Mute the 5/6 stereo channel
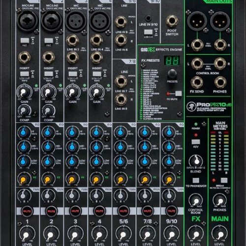This screenshot has height=246, width=246. pos(123,211)
